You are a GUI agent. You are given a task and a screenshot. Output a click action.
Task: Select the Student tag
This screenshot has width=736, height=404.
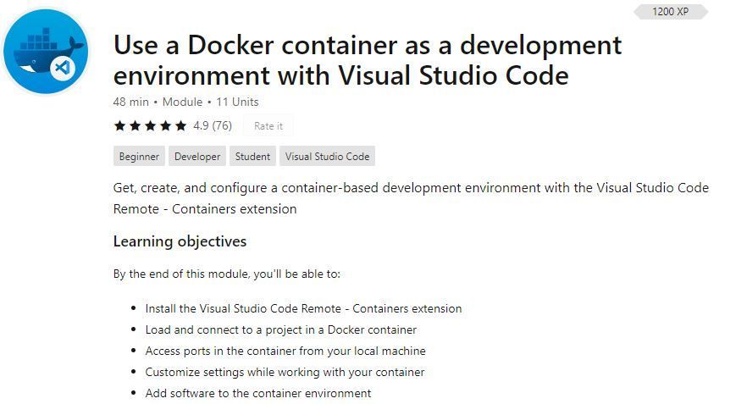[x=252, y=156]
